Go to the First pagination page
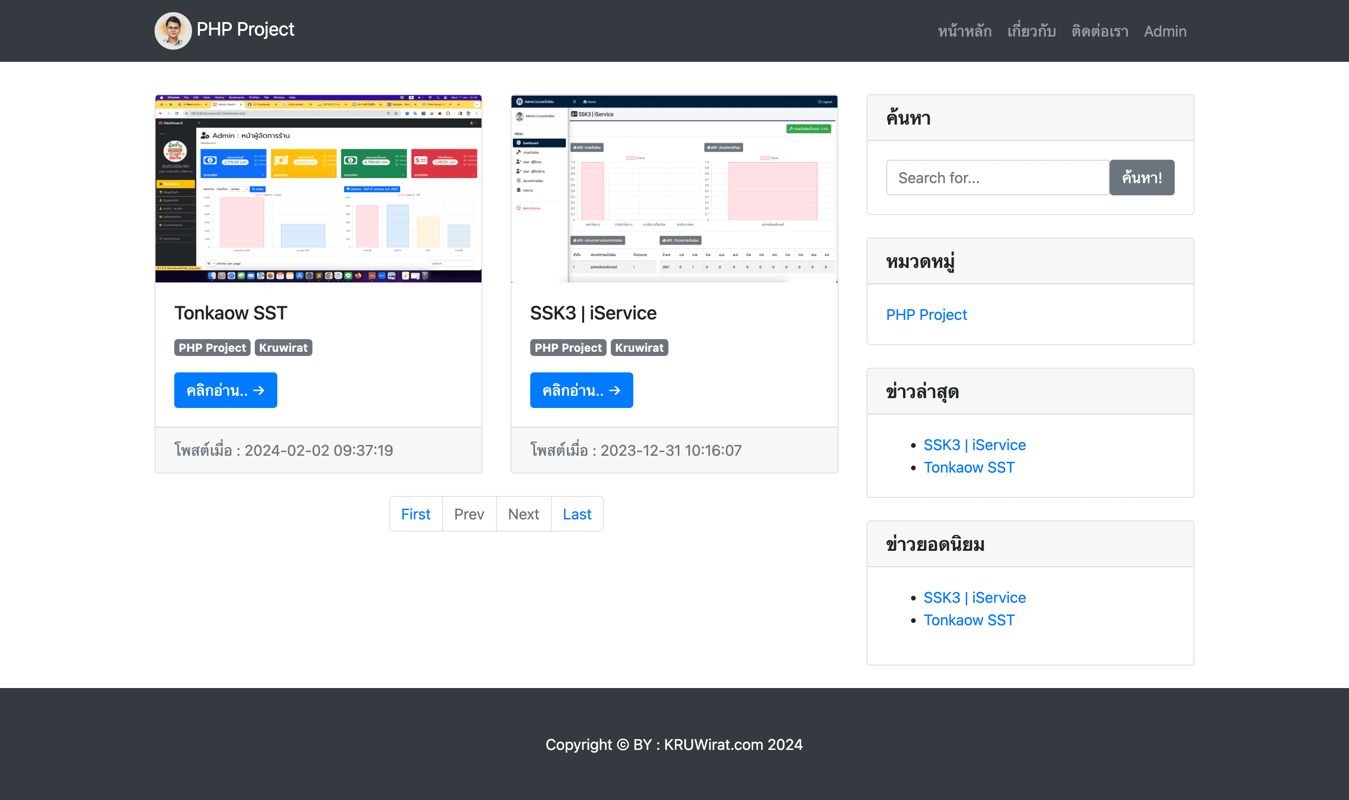Viewport: 1349px width, 800px height. pos(415,514)
